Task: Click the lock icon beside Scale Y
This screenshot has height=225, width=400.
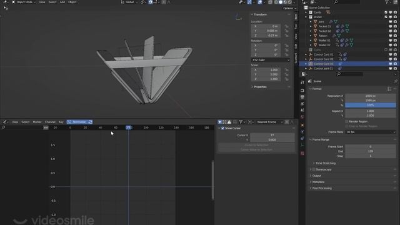Action: point(287,74)
